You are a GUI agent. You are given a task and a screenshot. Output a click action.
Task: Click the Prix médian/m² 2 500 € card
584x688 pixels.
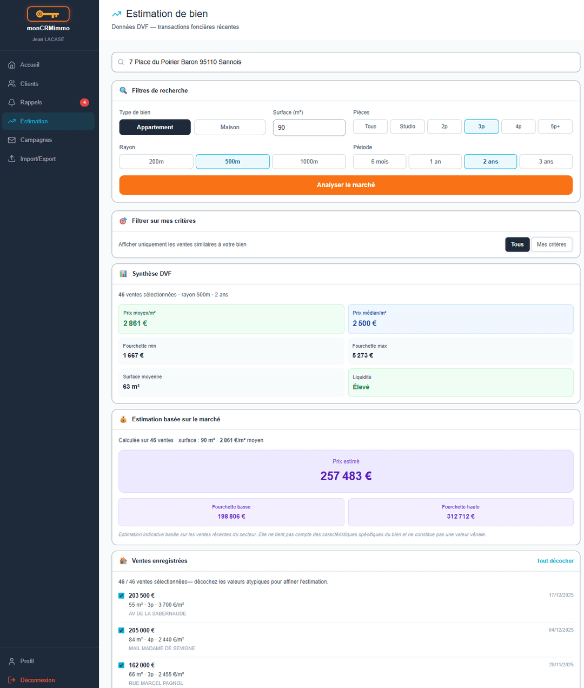[461, 319]
